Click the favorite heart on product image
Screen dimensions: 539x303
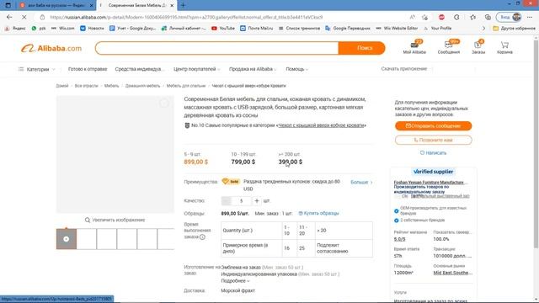[x=164, y=103]
